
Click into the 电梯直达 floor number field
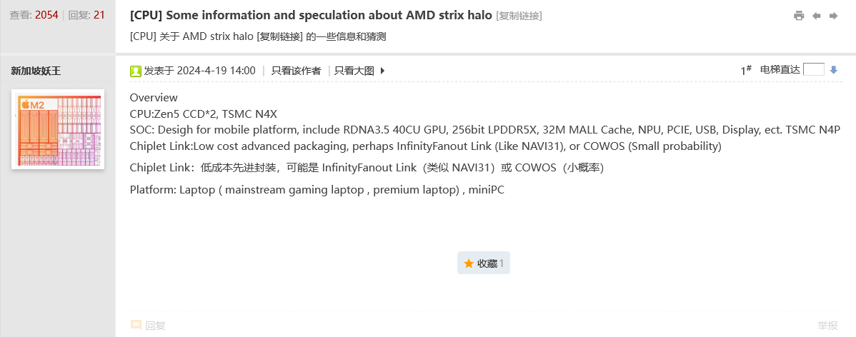pos(813,69)
